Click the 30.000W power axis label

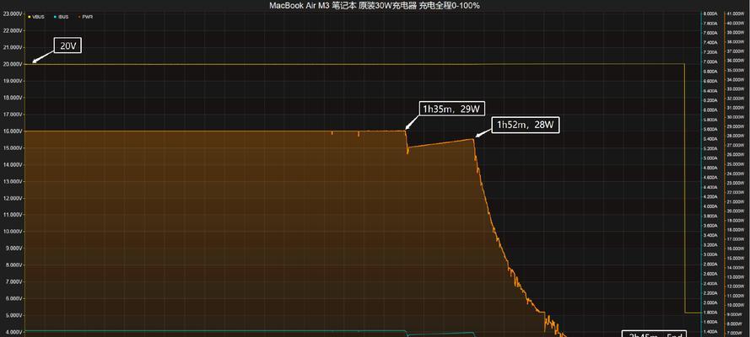(734, 117)
